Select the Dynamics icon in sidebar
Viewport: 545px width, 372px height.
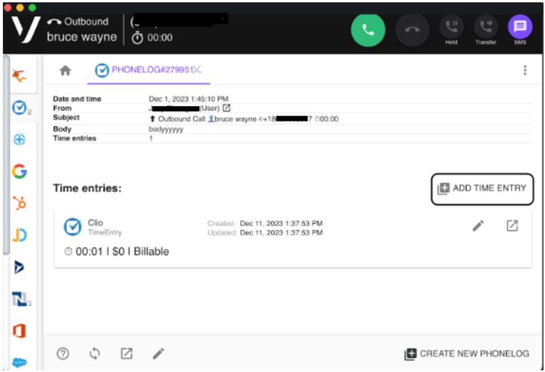pyautogui.click(x=19, y=267)
